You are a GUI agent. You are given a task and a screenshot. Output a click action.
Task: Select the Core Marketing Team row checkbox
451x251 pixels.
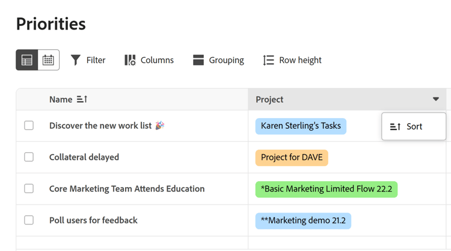(x=29, y=188)
